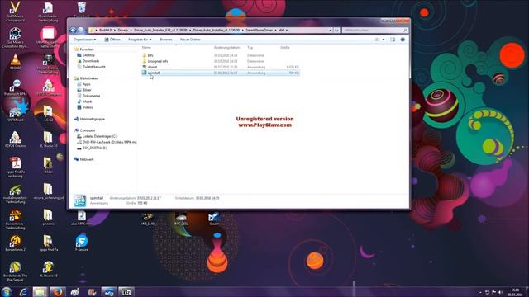Select the Borderlands 2 desktop shortcut
The width and height of the screenshot is (529, 297).
[x=15, y=243]
